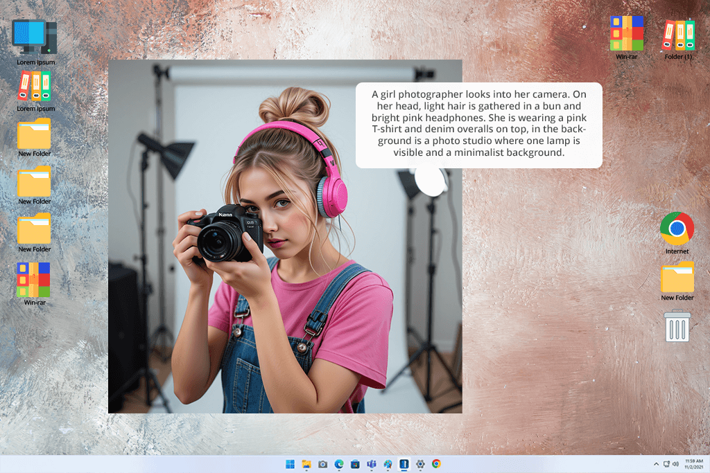The height and width of the screenshot is (473, 710).
Task: Launch the Camera app in taskbar
Action: [323, 464]
